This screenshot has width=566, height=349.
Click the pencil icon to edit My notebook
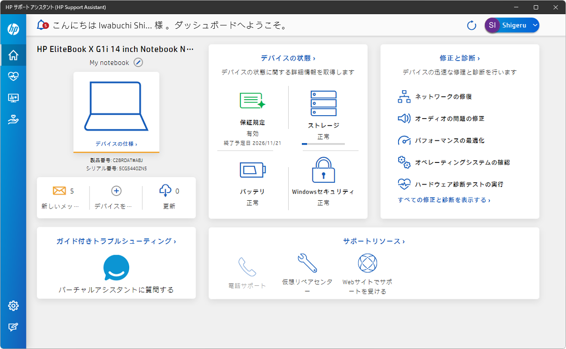click(x=138, y=62)
